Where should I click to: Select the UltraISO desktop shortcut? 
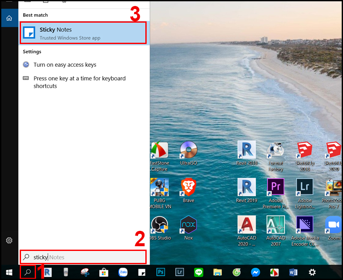tap(189, 153)
